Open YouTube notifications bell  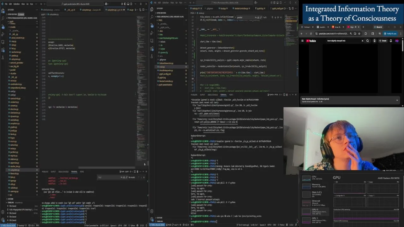pyautogui.click(x=391, y=41)
